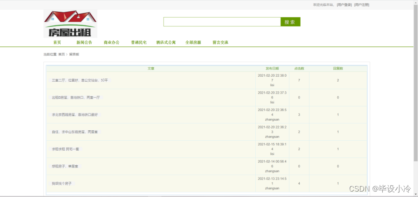Click the 房屋出租 house logo

(70, 24)
